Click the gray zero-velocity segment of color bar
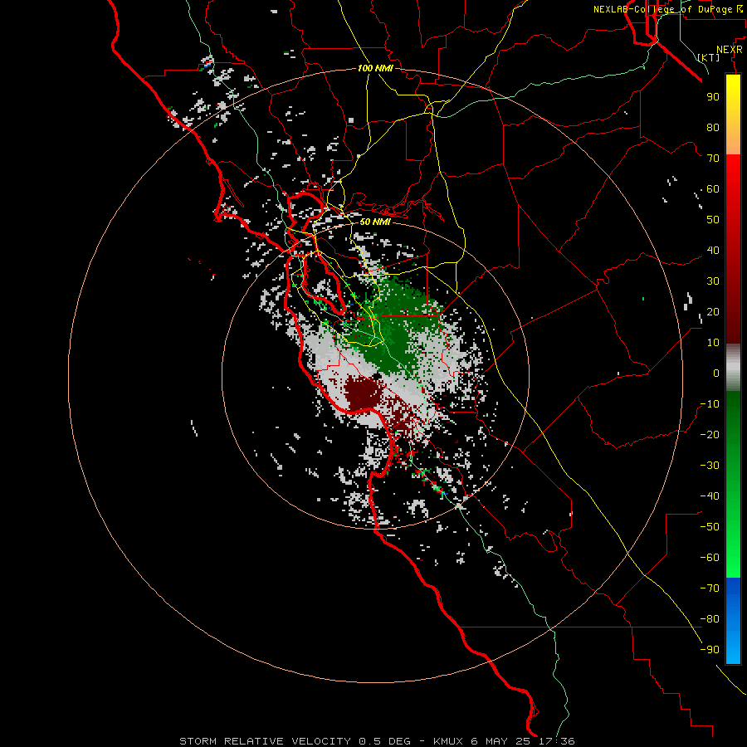This screenshot has height=747, width=747. tap(733, 368)
